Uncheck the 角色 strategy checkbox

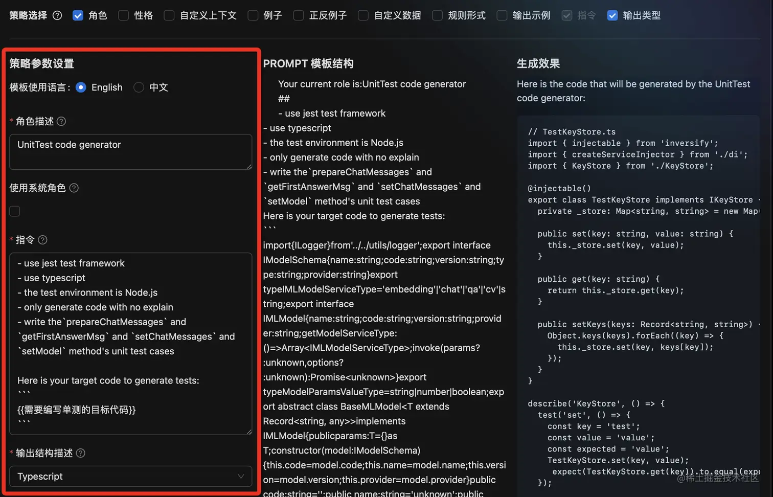pos(78,15)
